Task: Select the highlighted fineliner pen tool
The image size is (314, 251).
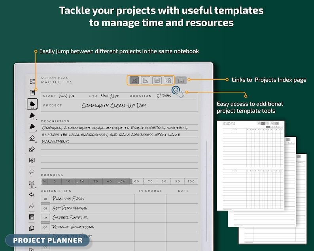Action: tap(32, 104)
